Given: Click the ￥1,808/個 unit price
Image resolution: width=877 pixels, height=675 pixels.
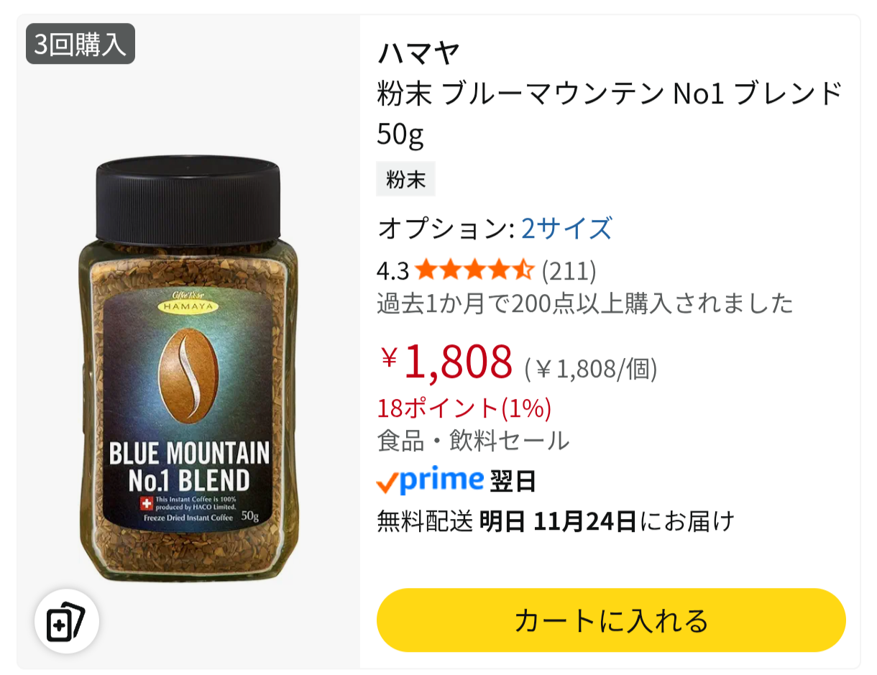Looking at the screenshot, I should (591, 369).
